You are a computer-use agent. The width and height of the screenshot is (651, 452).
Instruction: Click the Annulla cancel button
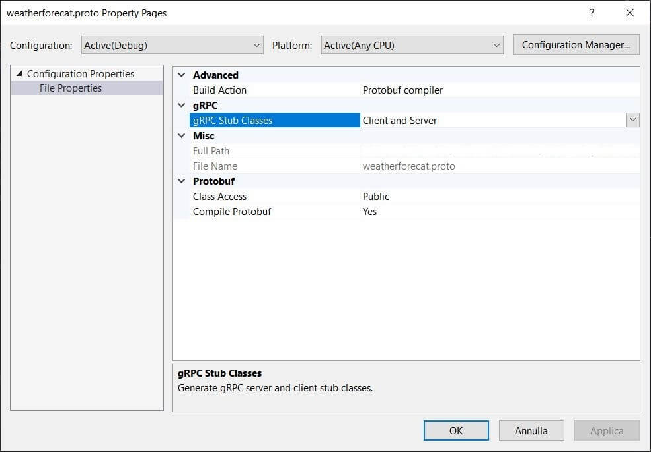tap(531, 431)
